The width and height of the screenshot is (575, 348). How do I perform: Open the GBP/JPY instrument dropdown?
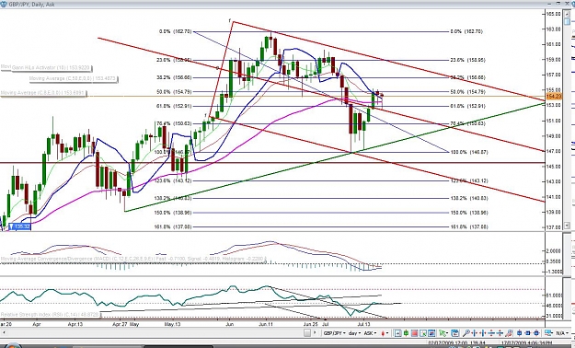click(335, 333)
